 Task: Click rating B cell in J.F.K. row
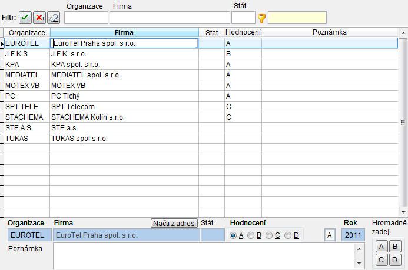coord(243,54)
